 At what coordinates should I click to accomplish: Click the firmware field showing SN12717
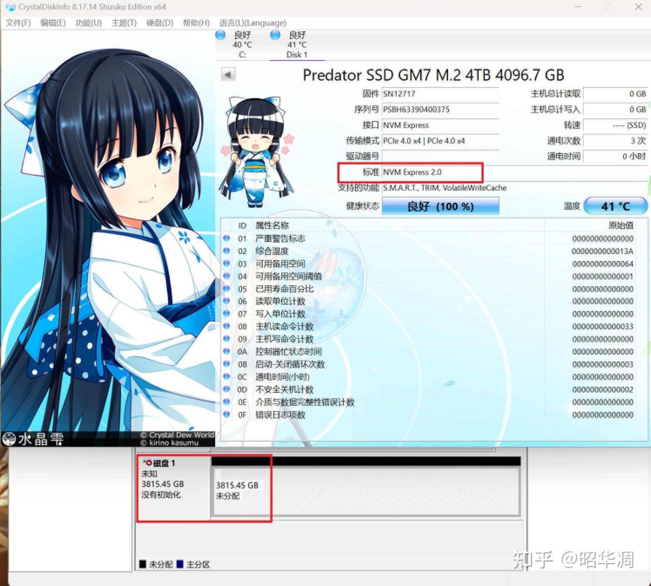click(x=440, y=94)
